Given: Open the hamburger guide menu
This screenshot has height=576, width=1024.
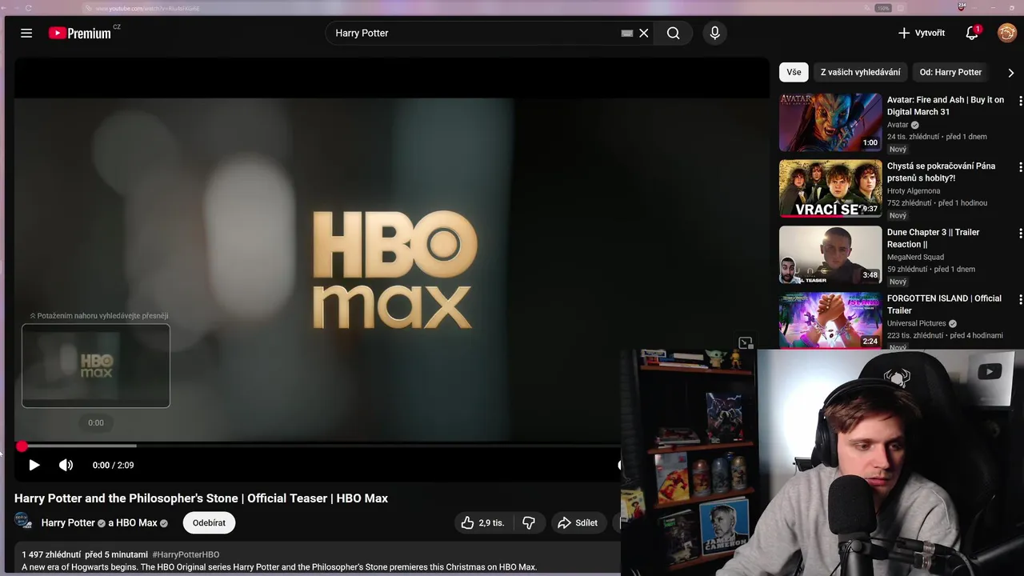Looking at the screenshot, I should tap(26, 33).
